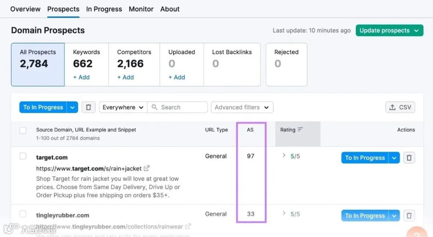Click the CSV export upload icon
The height and width of the screenshot is (237, 433).
pyautogui.click(x=393, y=107)
